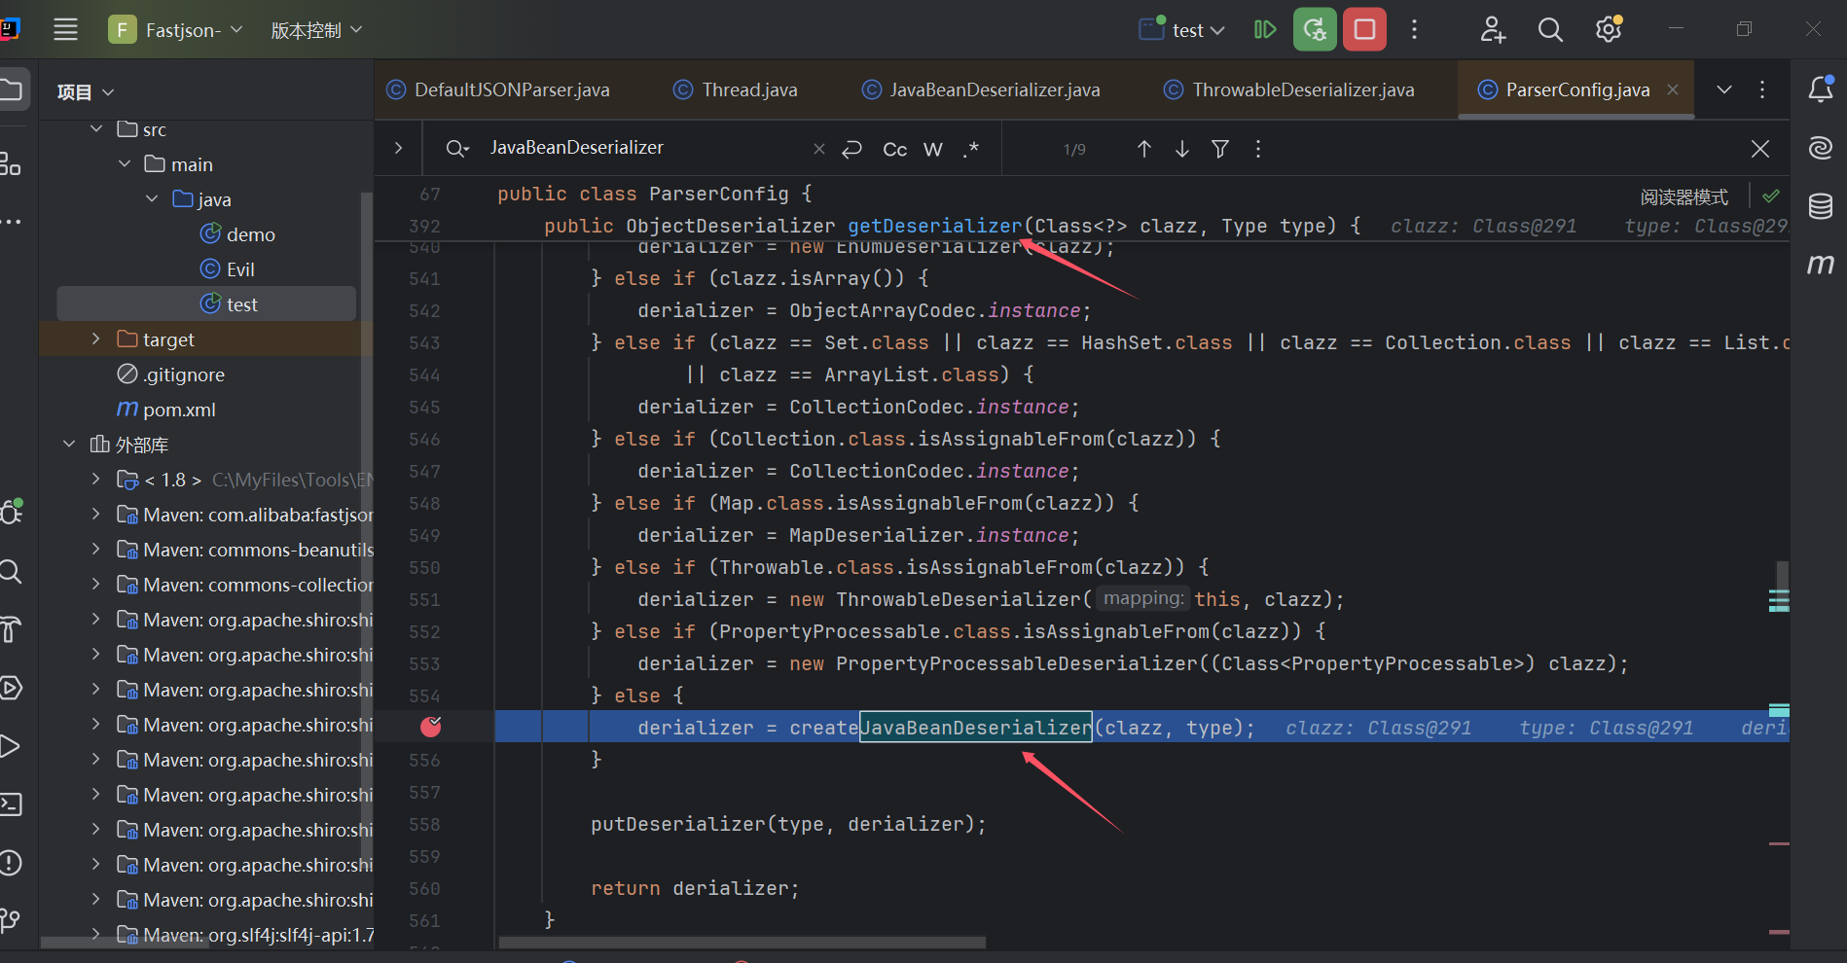Toggle Match Case (Cc) in search
Image resolution: width=1847 pixels, height=963 pixels.
tap(895, 149)
